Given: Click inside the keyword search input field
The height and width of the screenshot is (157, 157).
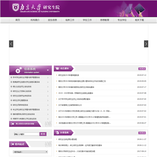Looking at the screenshot, I should click(27, 134).
